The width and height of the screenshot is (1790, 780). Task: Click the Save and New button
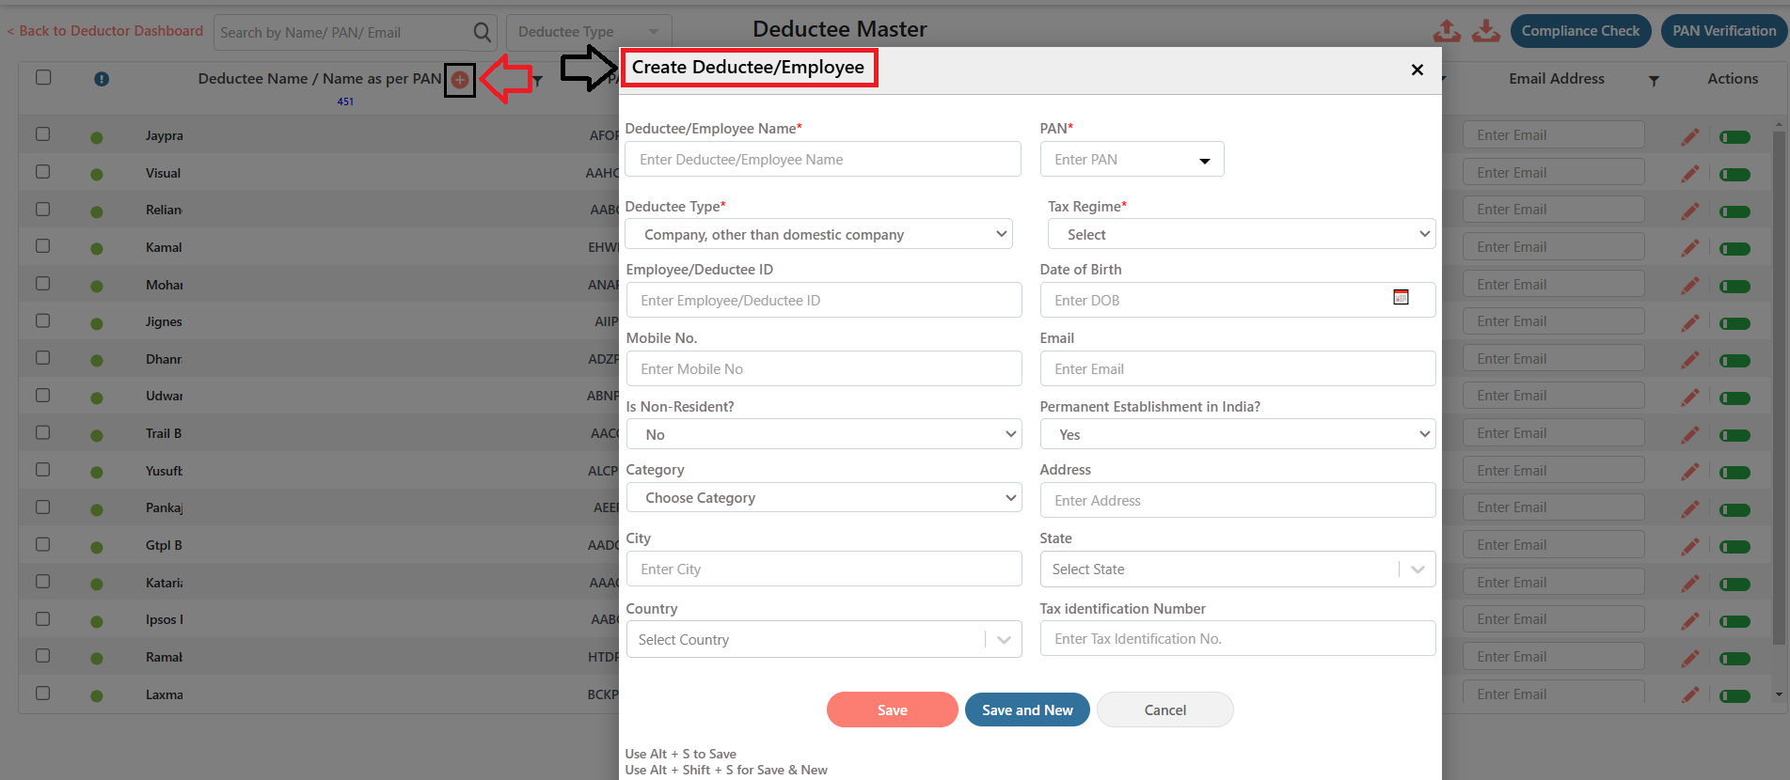[1027, 710]
